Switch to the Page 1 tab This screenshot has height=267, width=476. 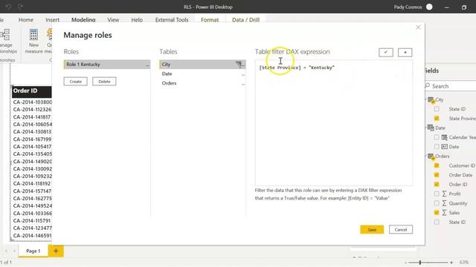coord(33,251)
